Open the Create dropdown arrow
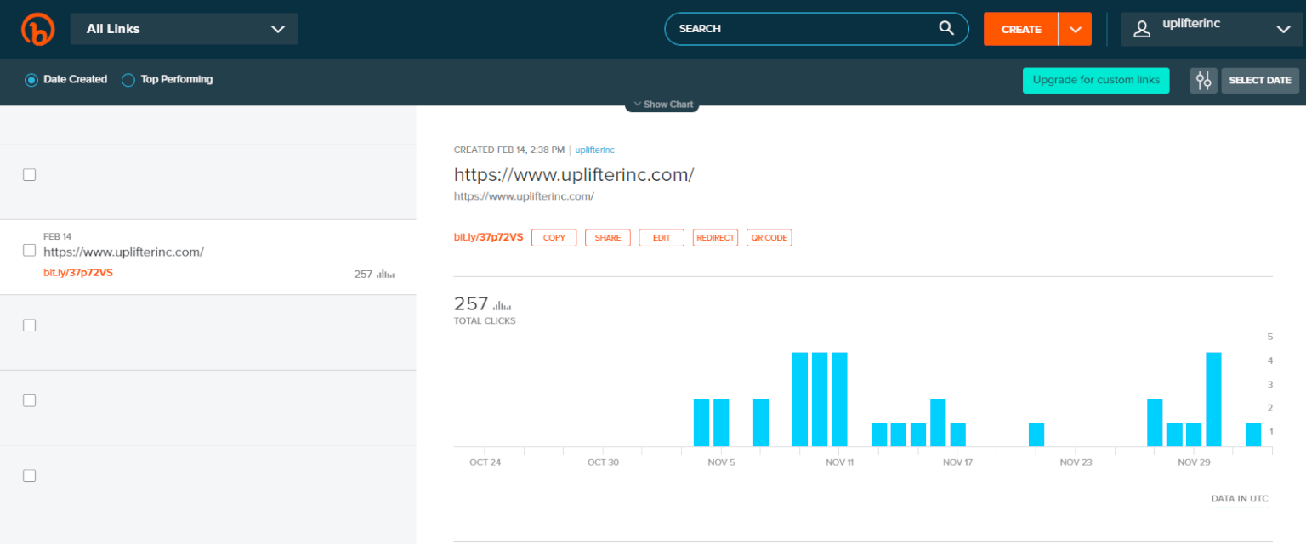 [1076, 29]
